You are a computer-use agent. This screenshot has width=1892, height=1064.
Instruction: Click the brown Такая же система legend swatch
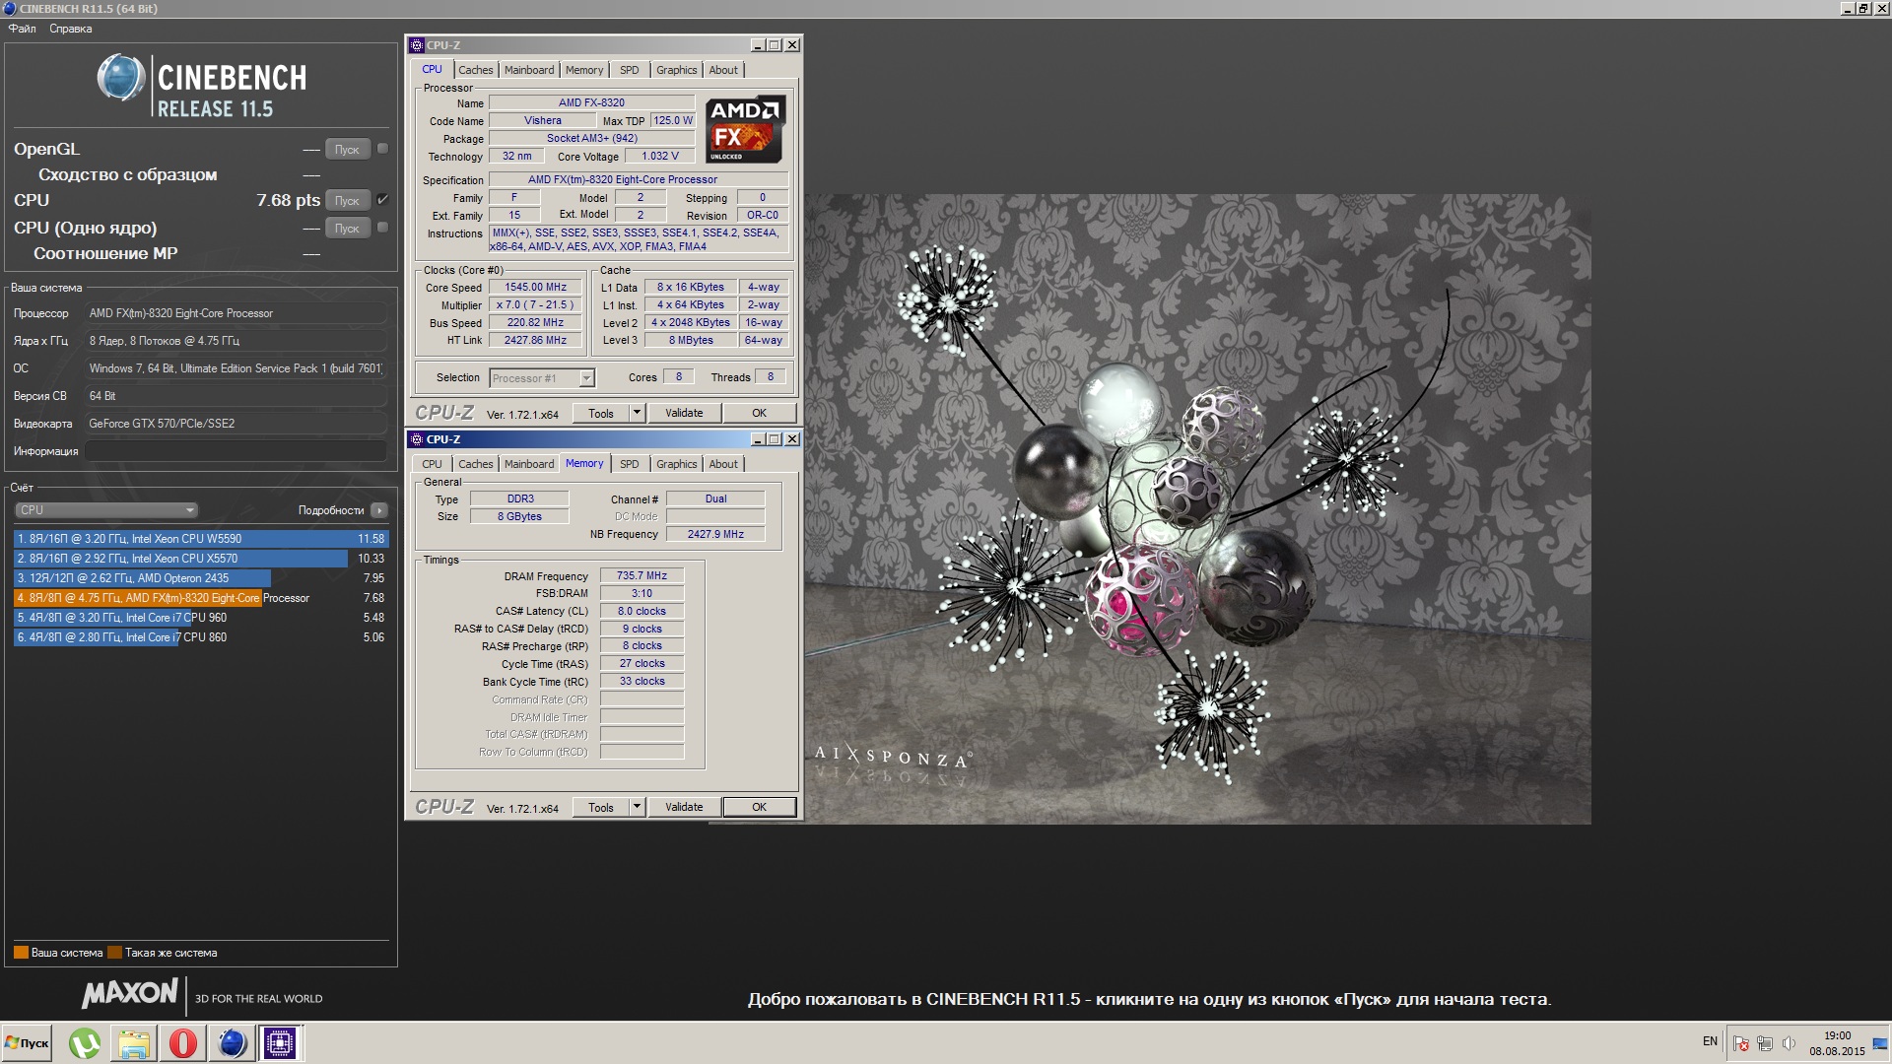pyautogui.click(x=114, y=953)
